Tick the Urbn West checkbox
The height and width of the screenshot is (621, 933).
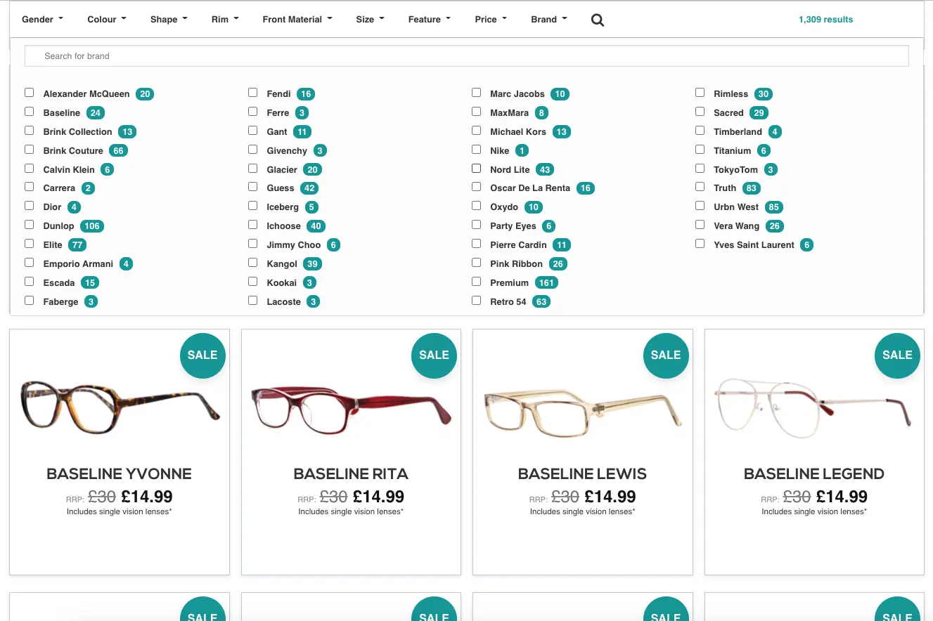click(x=700, y=206)
